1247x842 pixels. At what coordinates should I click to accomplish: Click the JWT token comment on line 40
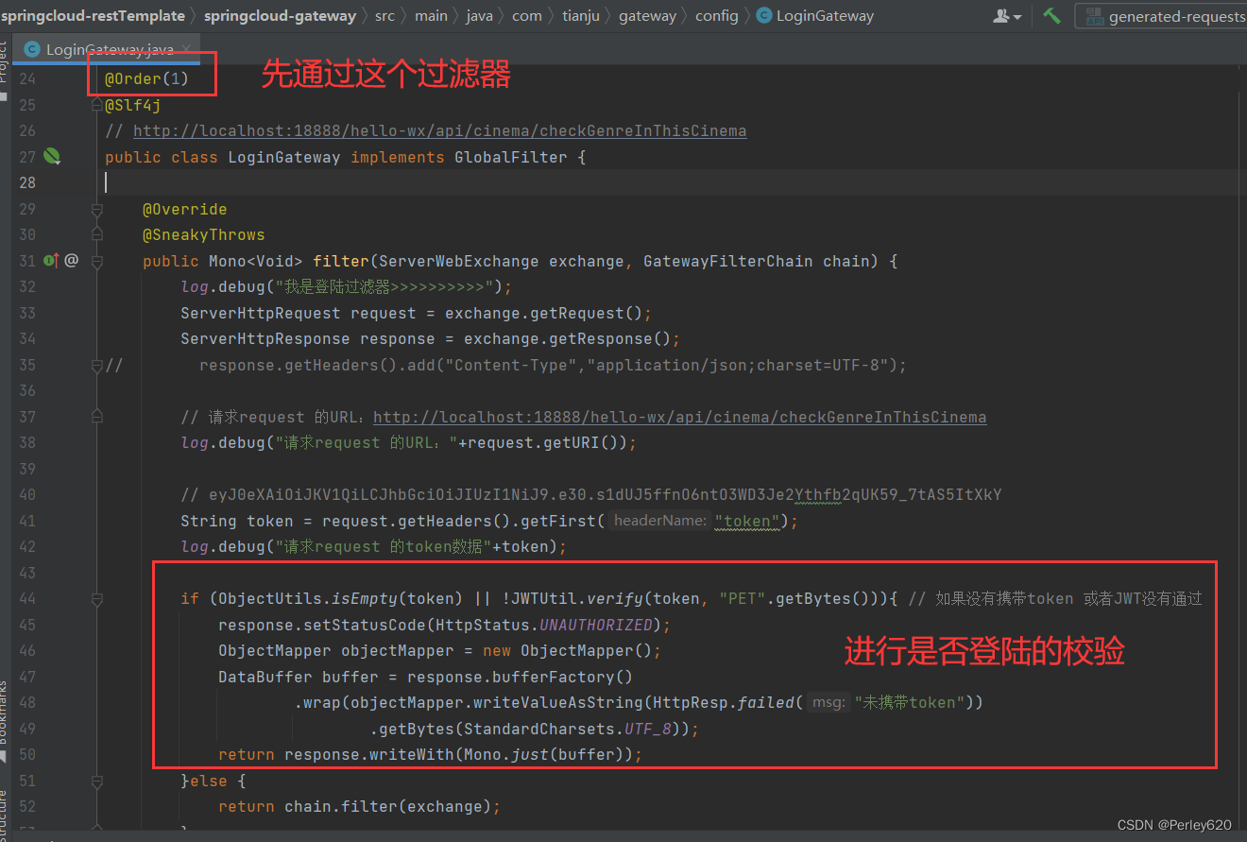click(x=591, y=494)
